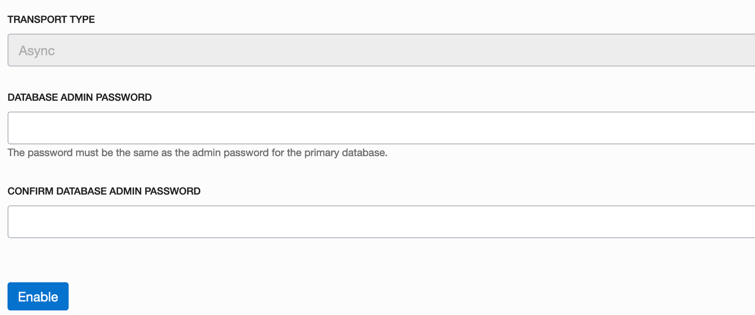Click the blue Enable button

tap(38, 297)
